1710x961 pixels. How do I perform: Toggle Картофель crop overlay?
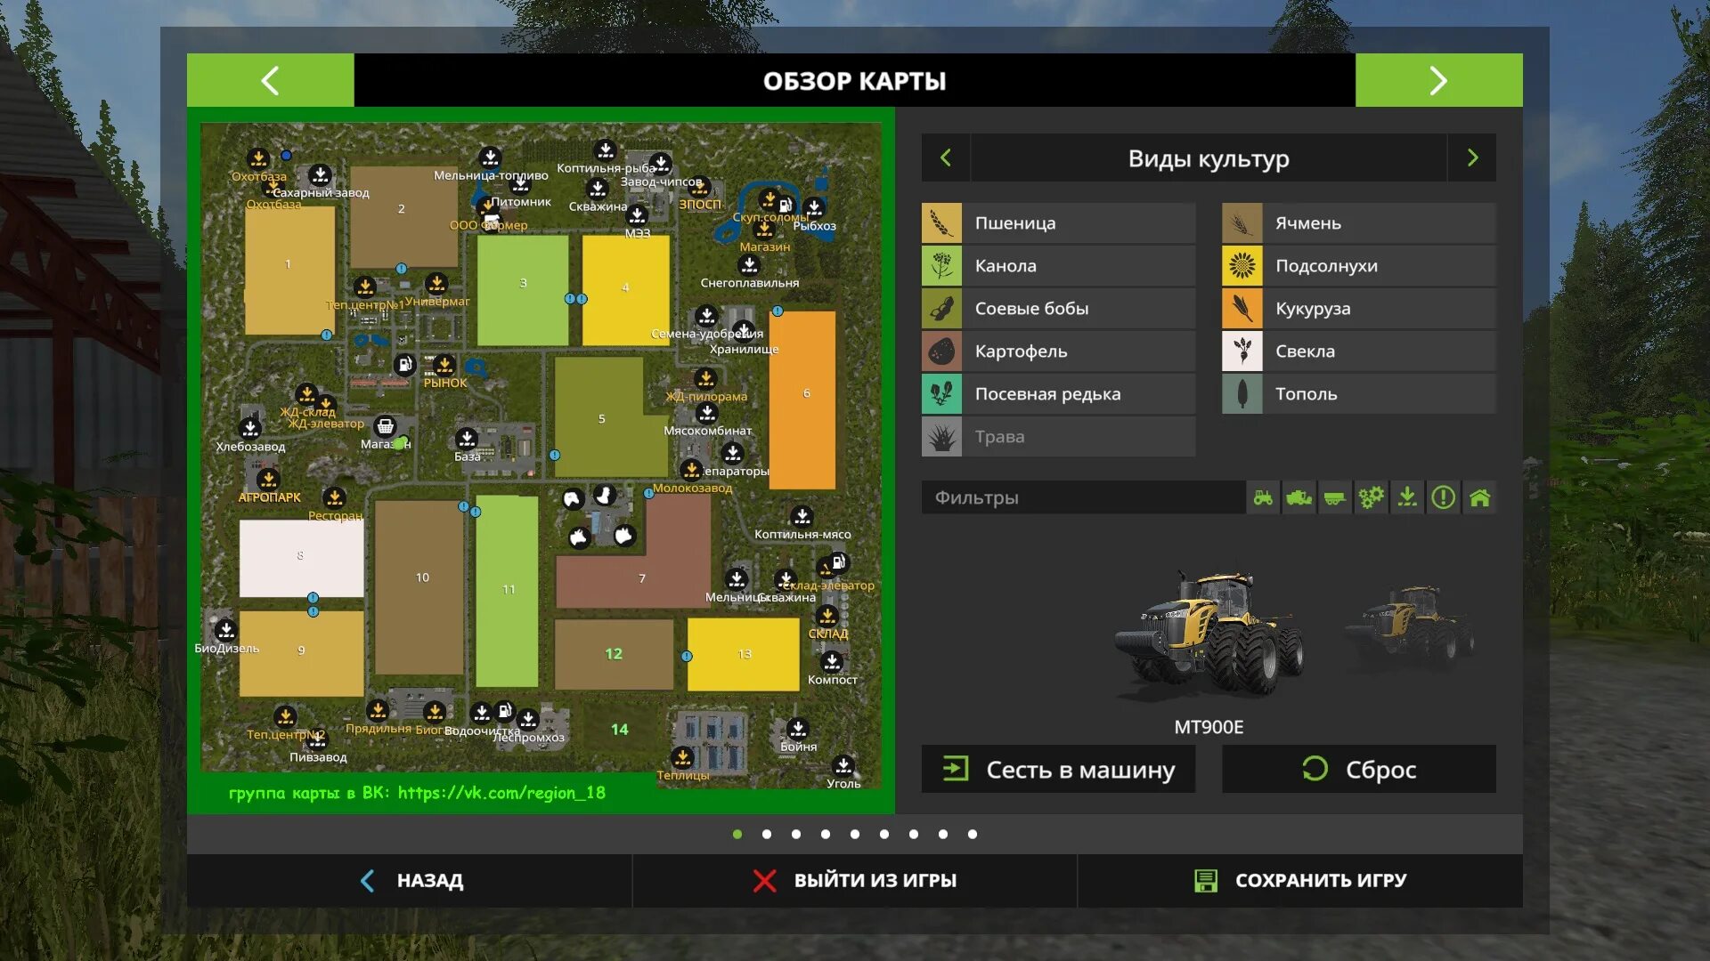click(1058, 351)
